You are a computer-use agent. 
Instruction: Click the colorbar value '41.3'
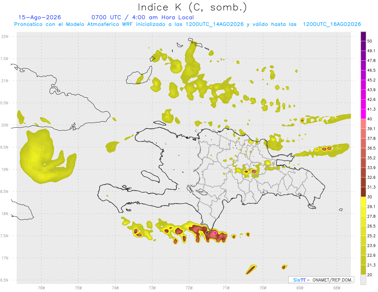click(371, 109)
